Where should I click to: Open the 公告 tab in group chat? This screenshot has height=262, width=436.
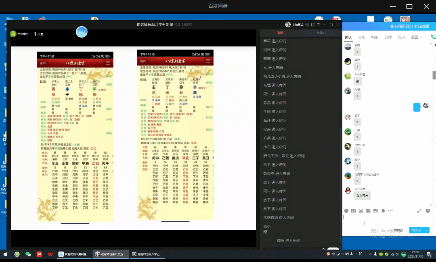(x=361, y=37)
